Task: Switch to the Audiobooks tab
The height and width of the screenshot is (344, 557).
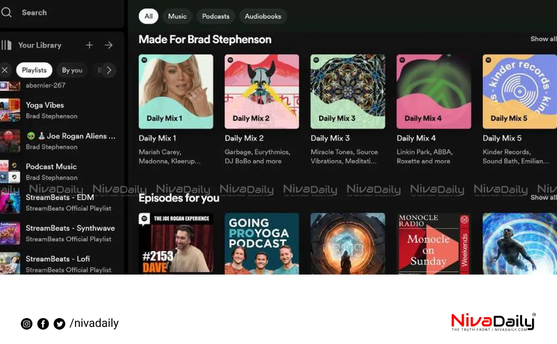Action: [263, 16]
